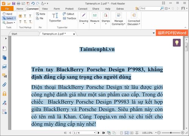
Task: Click the lightbulb tips icon
Action: click(x=177, y=43)
